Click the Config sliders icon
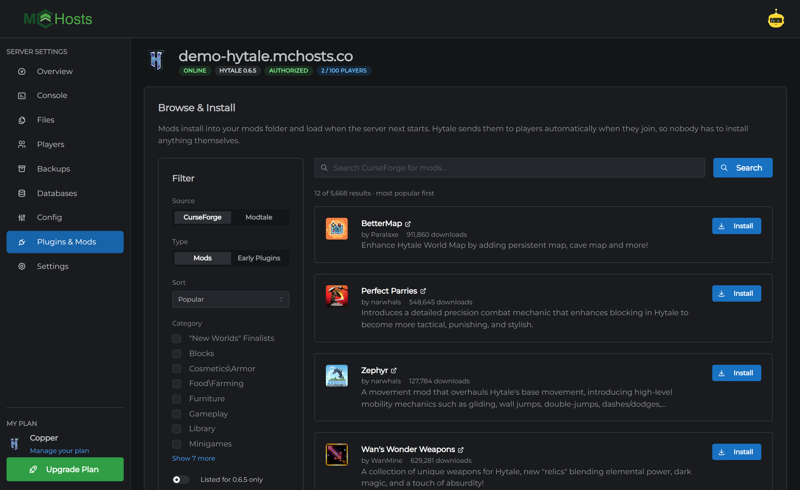The image size is (800, 490). [x=22, y=218]
